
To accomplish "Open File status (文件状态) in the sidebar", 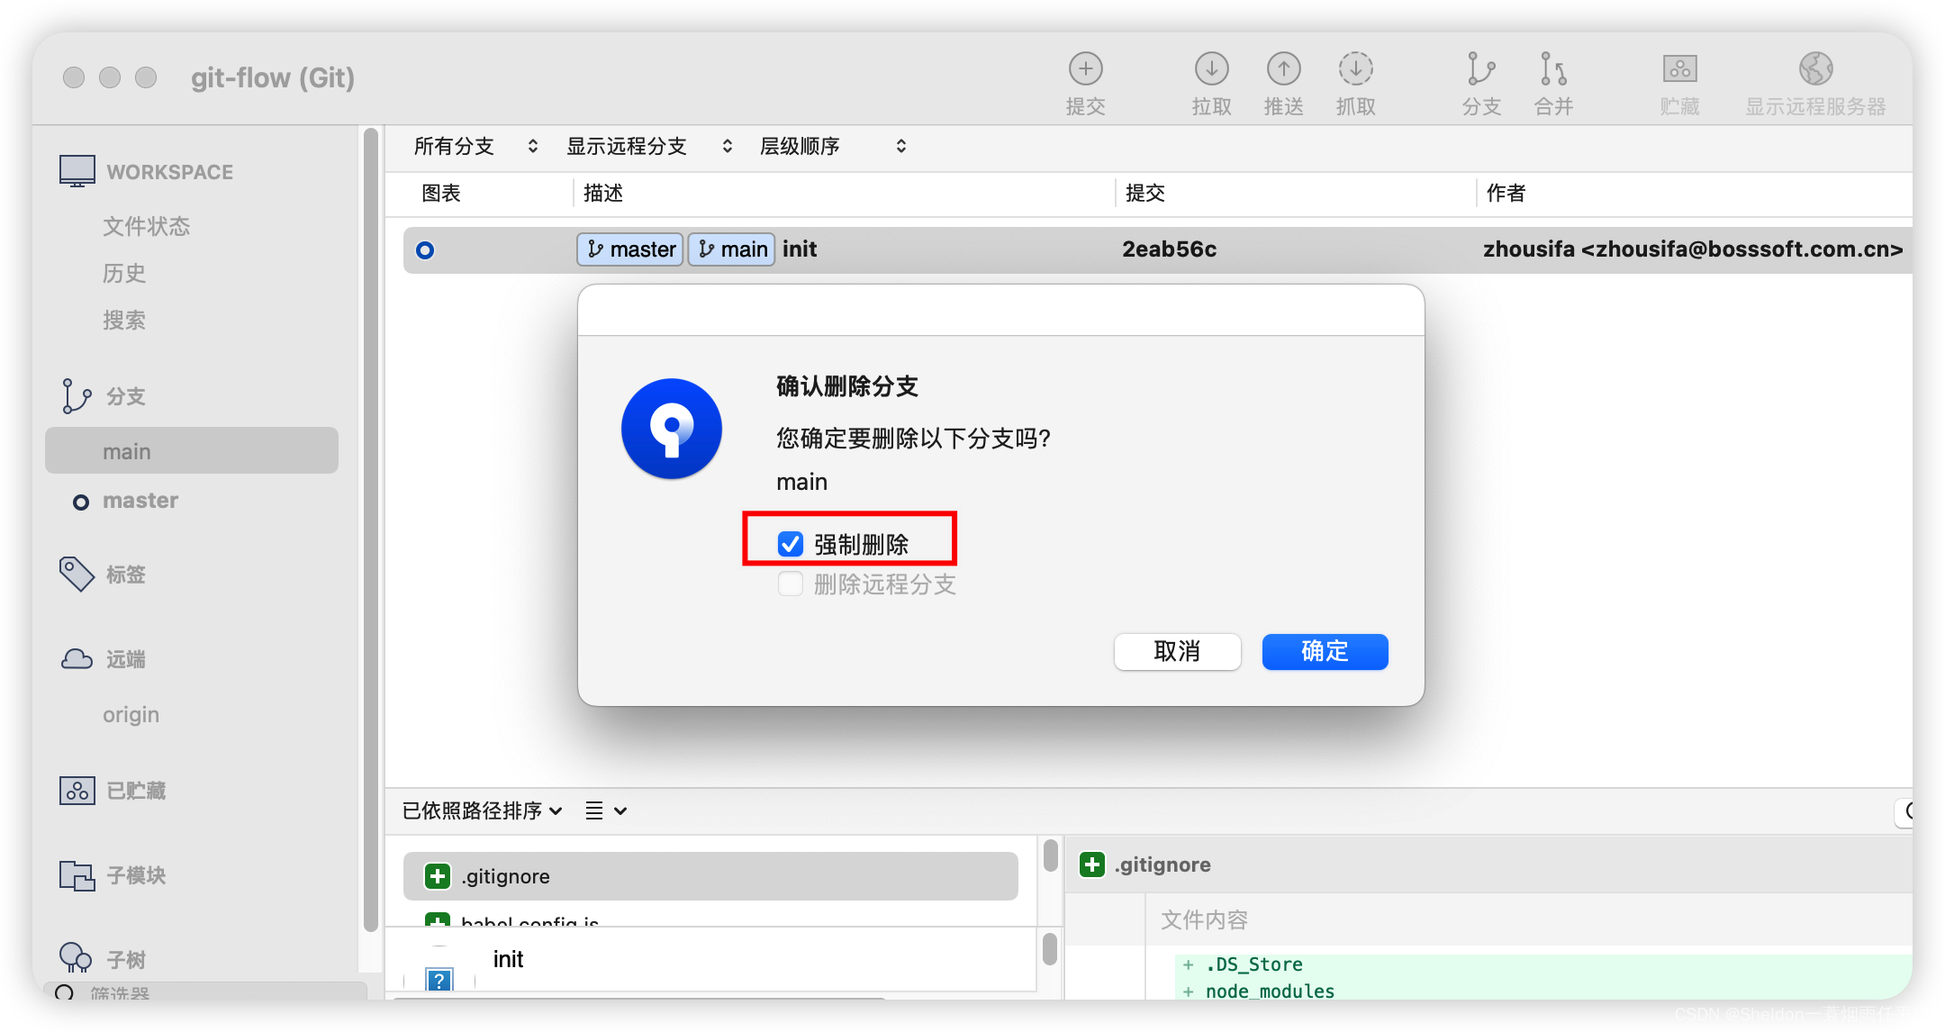I will click(x=147, y=226).
